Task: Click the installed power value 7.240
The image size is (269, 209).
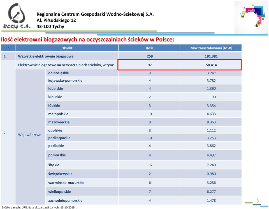Action: 211,165
